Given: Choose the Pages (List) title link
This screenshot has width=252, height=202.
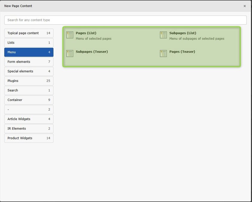Looking at the screenshot, I should 86,33.
